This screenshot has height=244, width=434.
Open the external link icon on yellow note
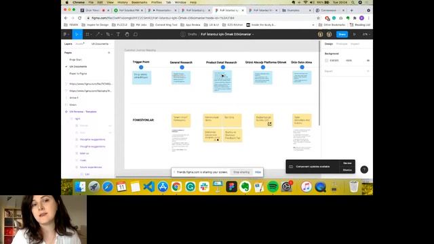pos(269,124)
